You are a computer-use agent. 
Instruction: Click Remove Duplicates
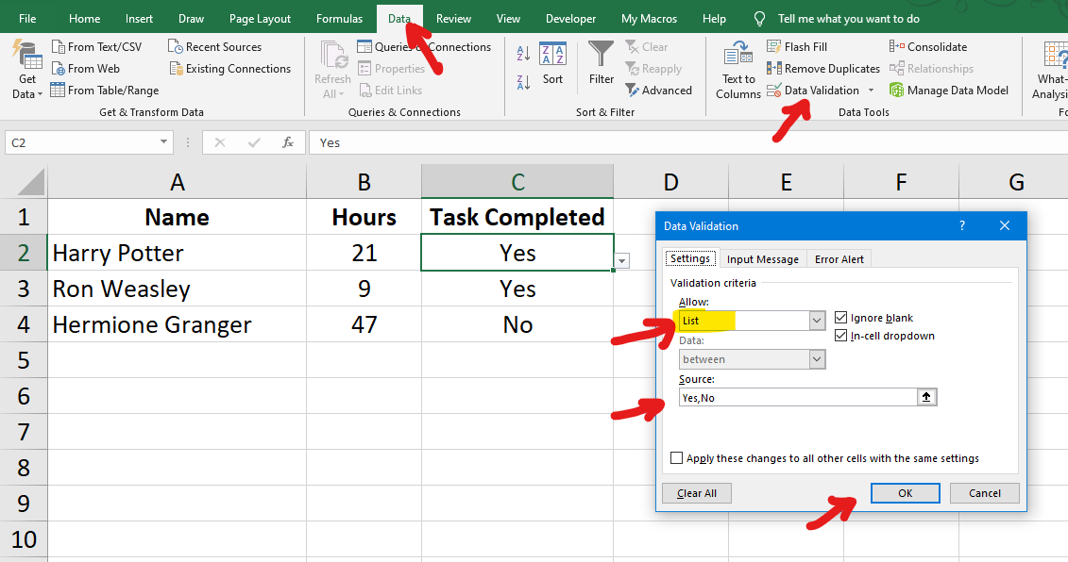click(x=823, y=69)
